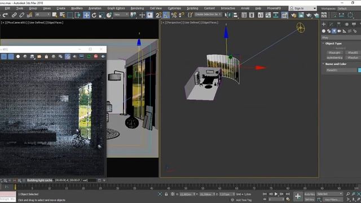Screen dimensions: 361x203
Task: Toggle Keyboard Shortcut Override button
Action: coord(150,15)
